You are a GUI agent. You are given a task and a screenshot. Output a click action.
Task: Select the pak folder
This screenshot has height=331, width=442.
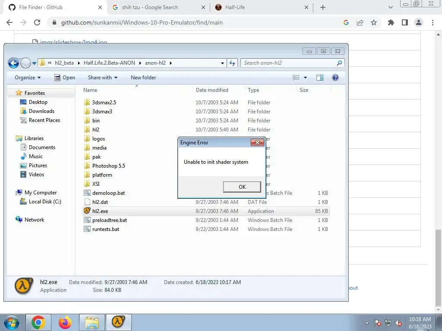96,156
